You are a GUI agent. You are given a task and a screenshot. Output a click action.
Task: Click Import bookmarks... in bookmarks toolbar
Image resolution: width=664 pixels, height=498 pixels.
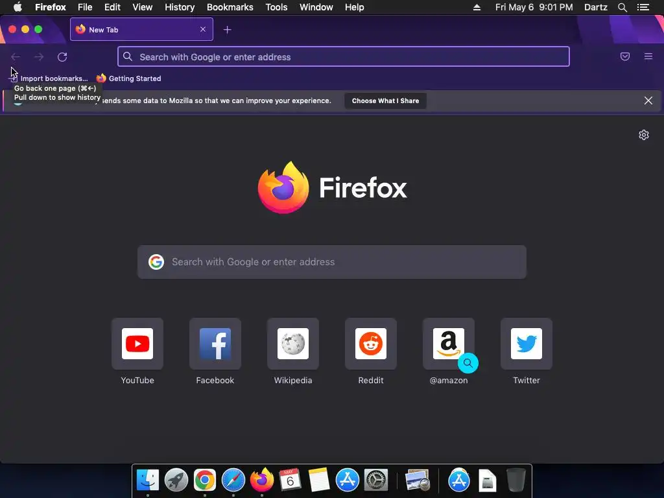(x=49, y=78)
